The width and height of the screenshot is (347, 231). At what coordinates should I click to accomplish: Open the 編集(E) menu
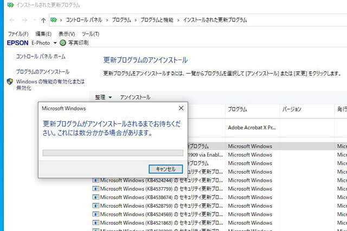pyautogui.click(x=43, y=34)
